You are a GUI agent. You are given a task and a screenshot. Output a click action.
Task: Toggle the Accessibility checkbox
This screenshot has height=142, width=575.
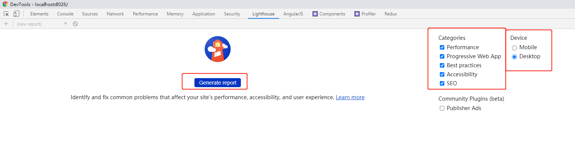click(x=442, y=74)
